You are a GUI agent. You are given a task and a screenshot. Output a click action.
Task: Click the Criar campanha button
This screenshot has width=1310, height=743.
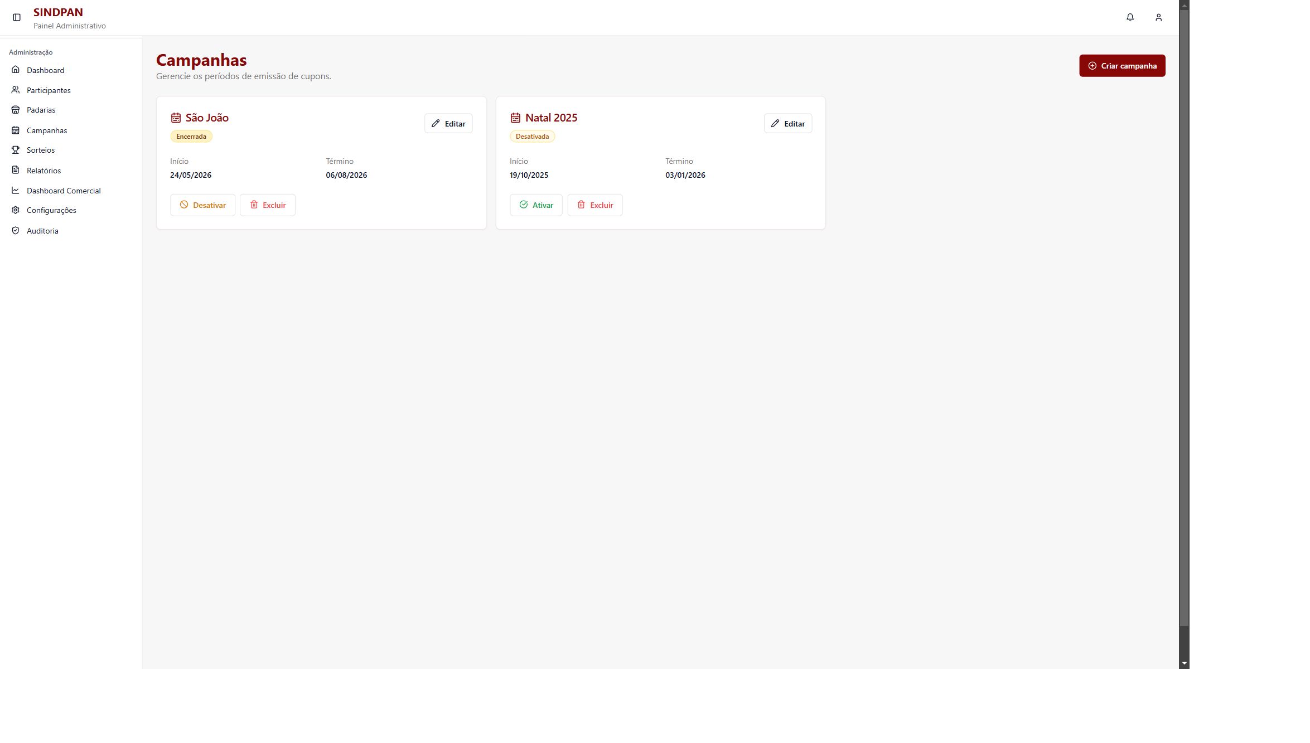pyautogui.click(x=1122, y=66)
